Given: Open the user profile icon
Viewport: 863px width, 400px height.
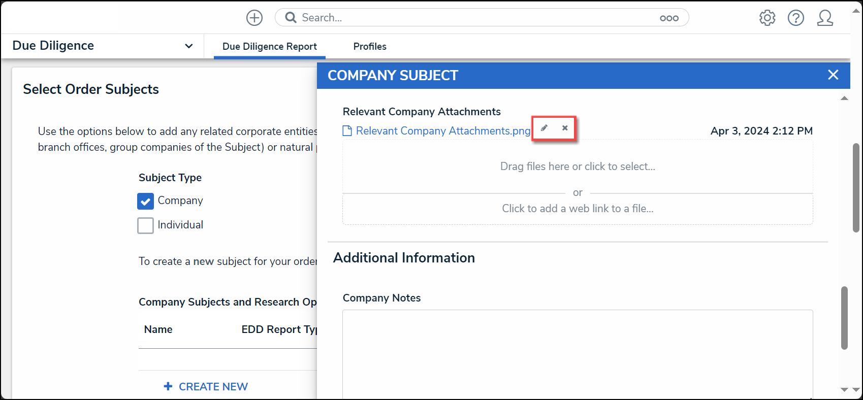Looking at the screenshot, I should click(x=825, y=18).
